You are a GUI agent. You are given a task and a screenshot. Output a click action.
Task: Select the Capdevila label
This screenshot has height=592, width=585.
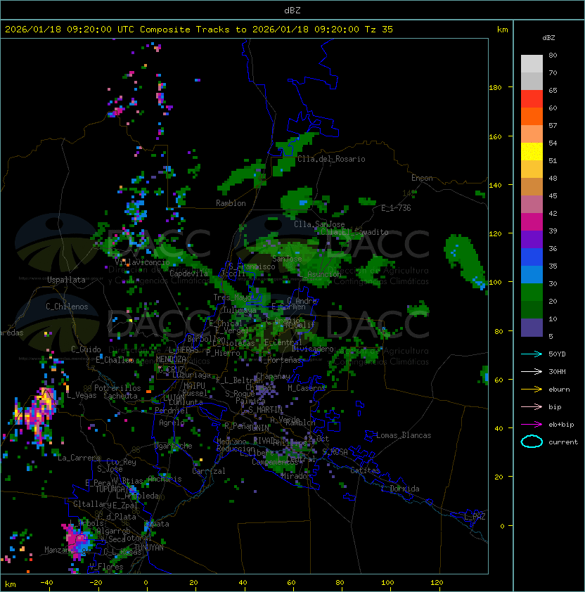[189, 273]
